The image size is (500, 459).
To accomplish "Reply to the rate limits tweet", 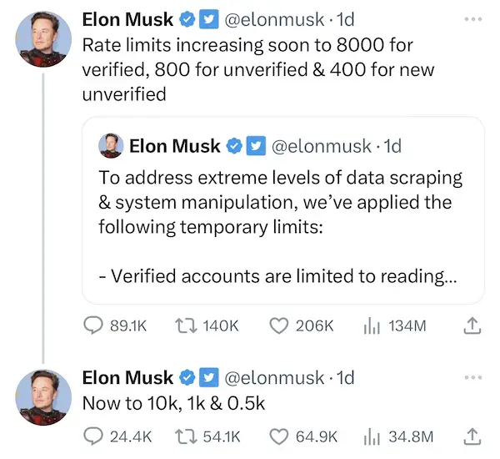I will [92, 325].
